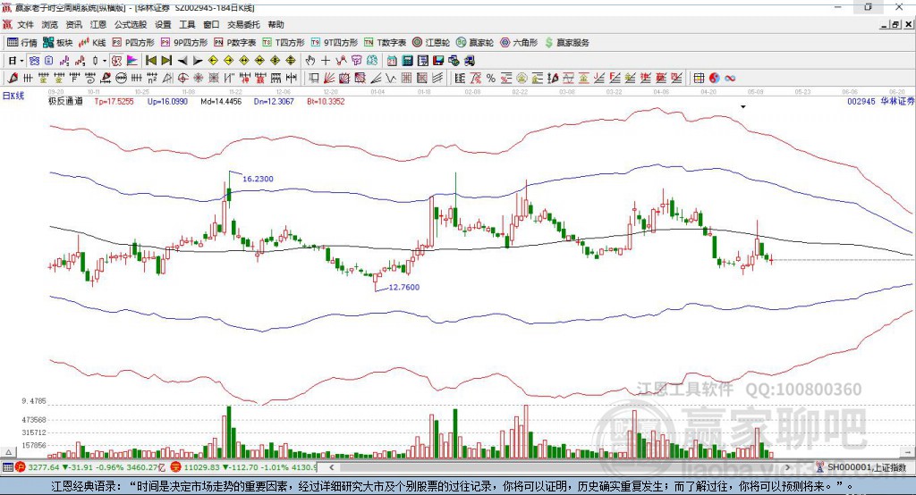This screenshot has height=495, width=916.
Task: Switch to the K线 chart view
Action: 92,43
